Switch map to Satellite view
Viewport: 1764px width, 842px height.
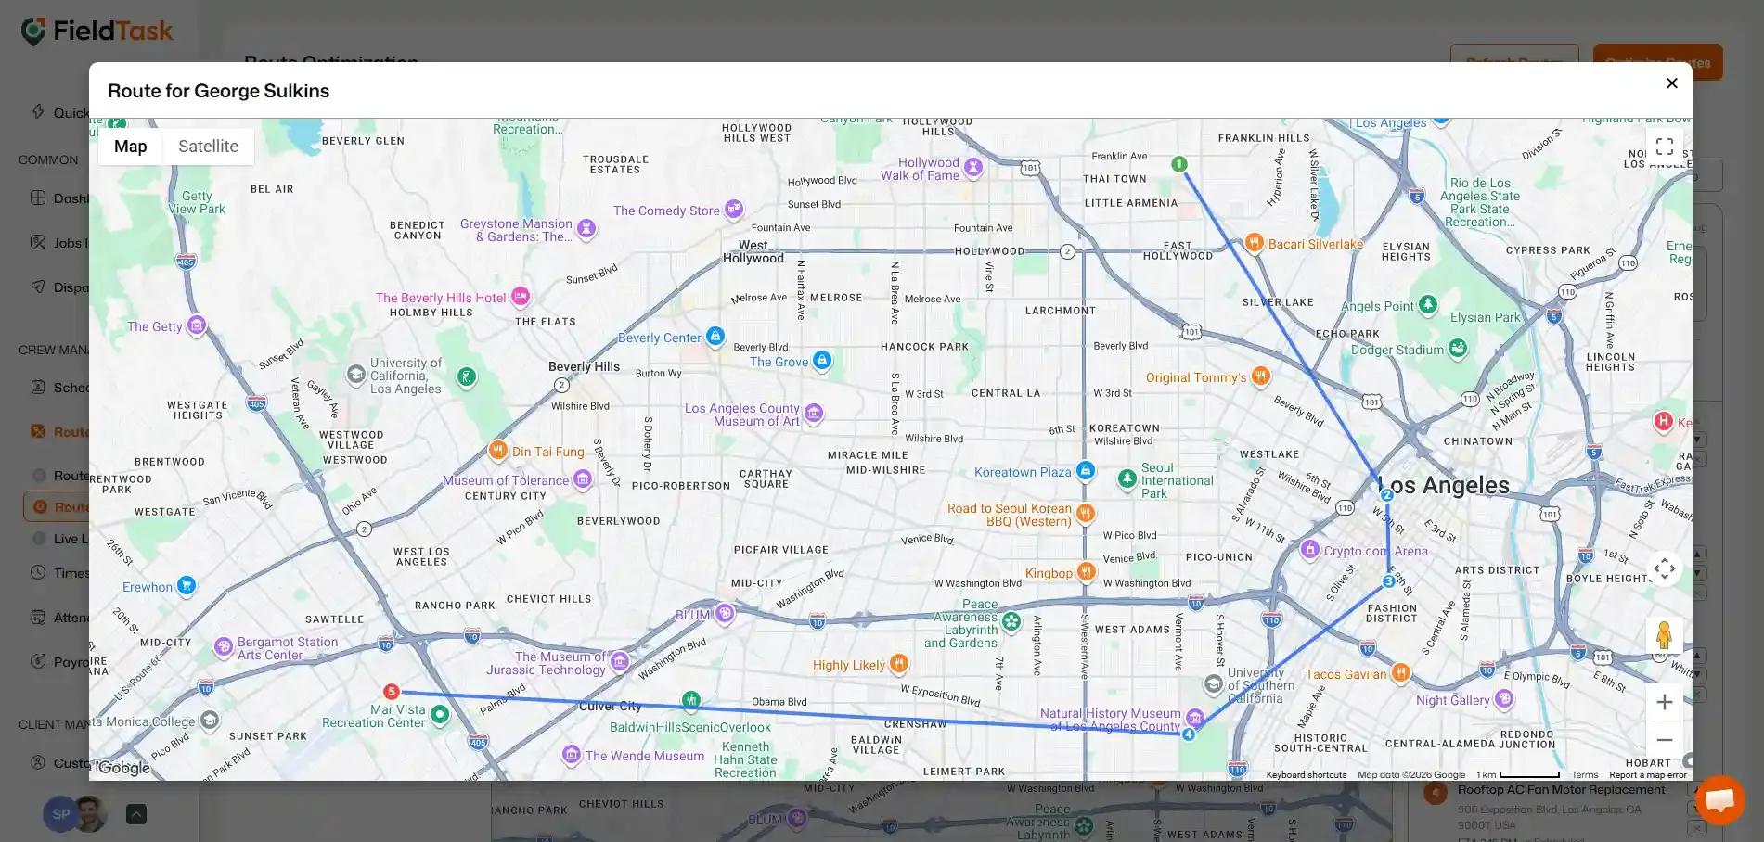click(208, 147)
